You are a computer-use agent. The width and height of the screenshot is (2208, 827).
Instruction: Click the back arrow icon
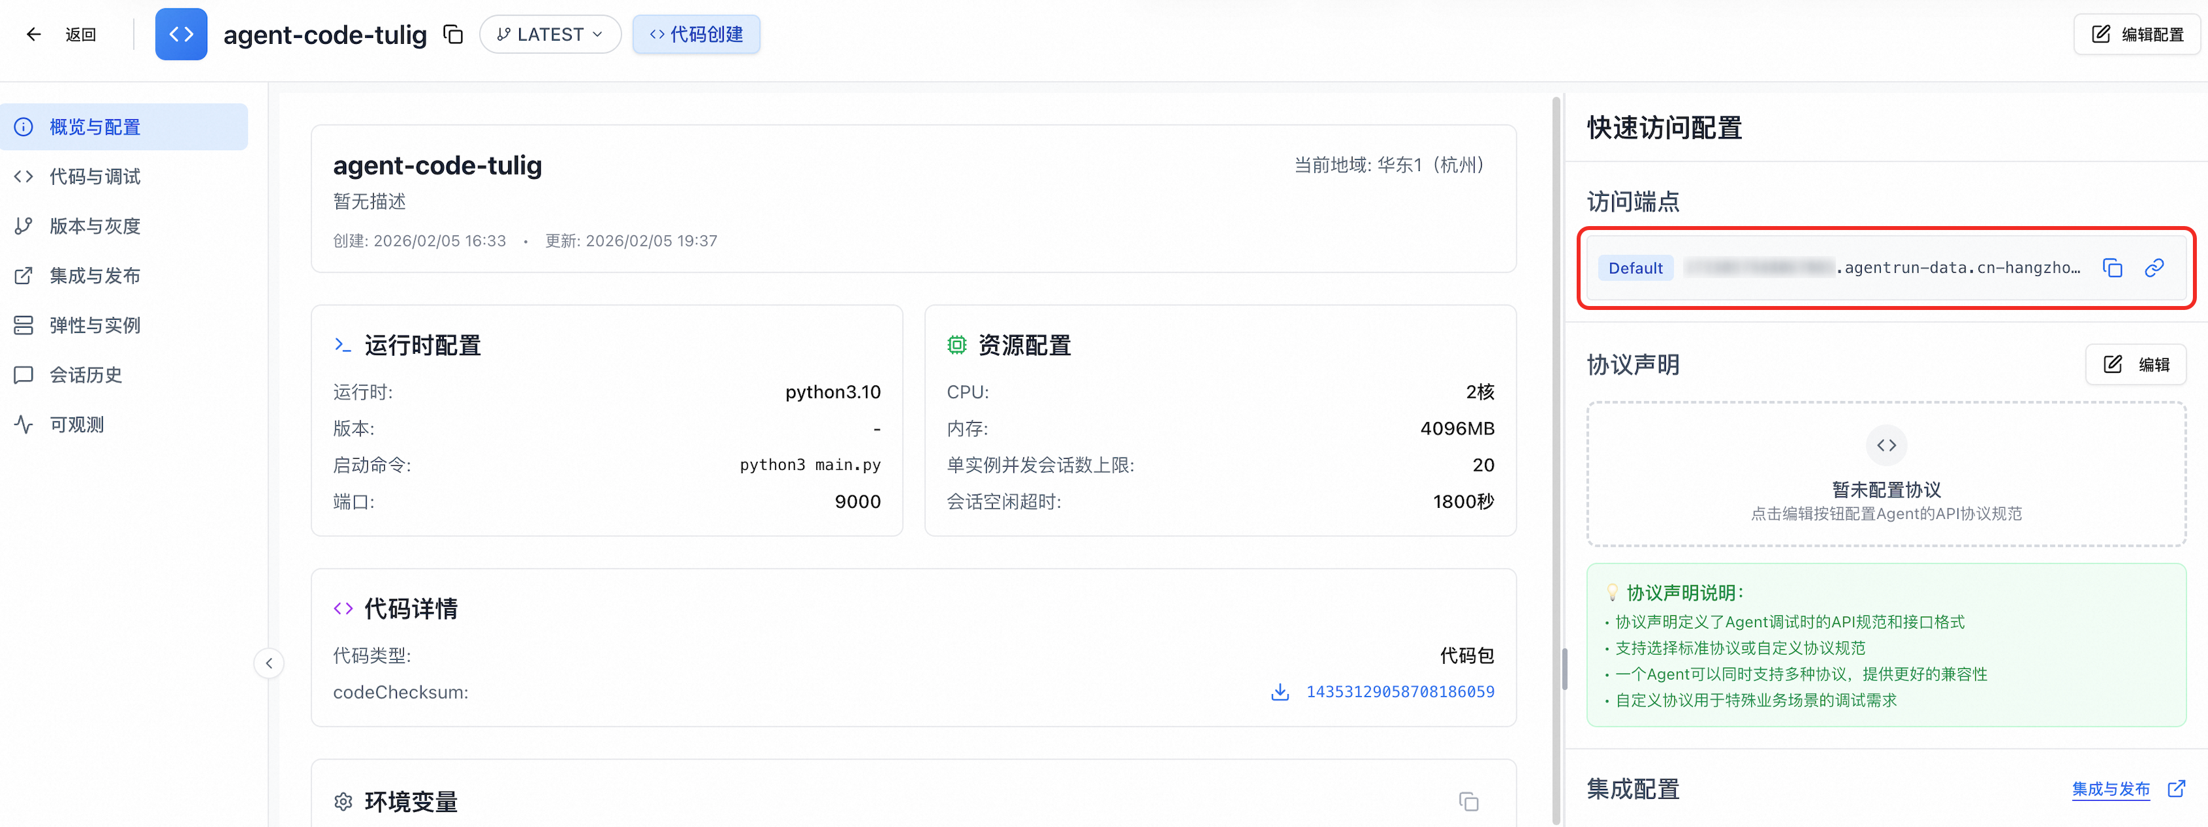pyautogui.click(x=33, y=34)
